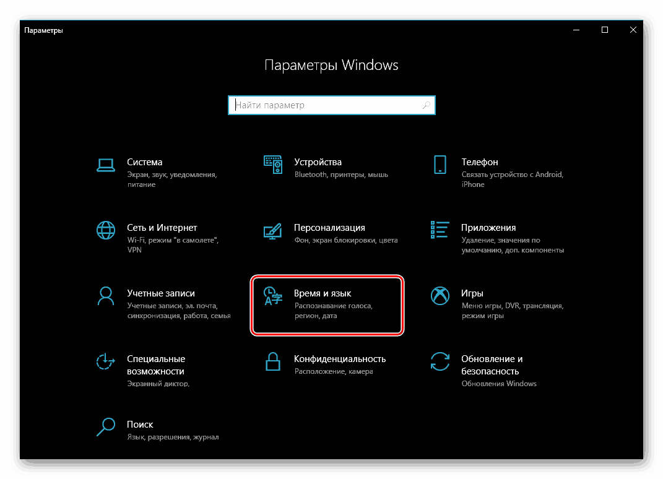Open the Приложения settings title
The image size is (663, 479).
(x=488, y=228)
